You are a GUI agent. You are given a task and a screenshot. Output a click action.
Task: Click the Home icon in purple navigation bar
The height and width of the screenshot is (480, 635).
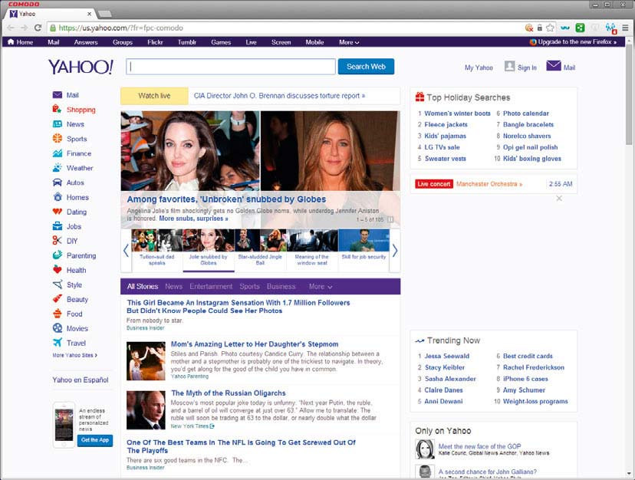(x=11, y=41)
